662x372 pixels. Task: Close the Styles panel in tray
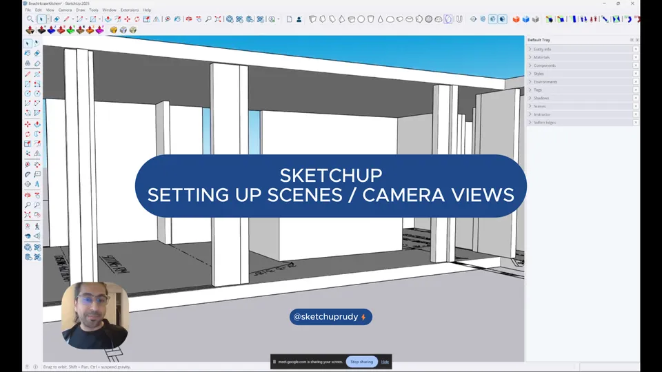click(636, 74)
